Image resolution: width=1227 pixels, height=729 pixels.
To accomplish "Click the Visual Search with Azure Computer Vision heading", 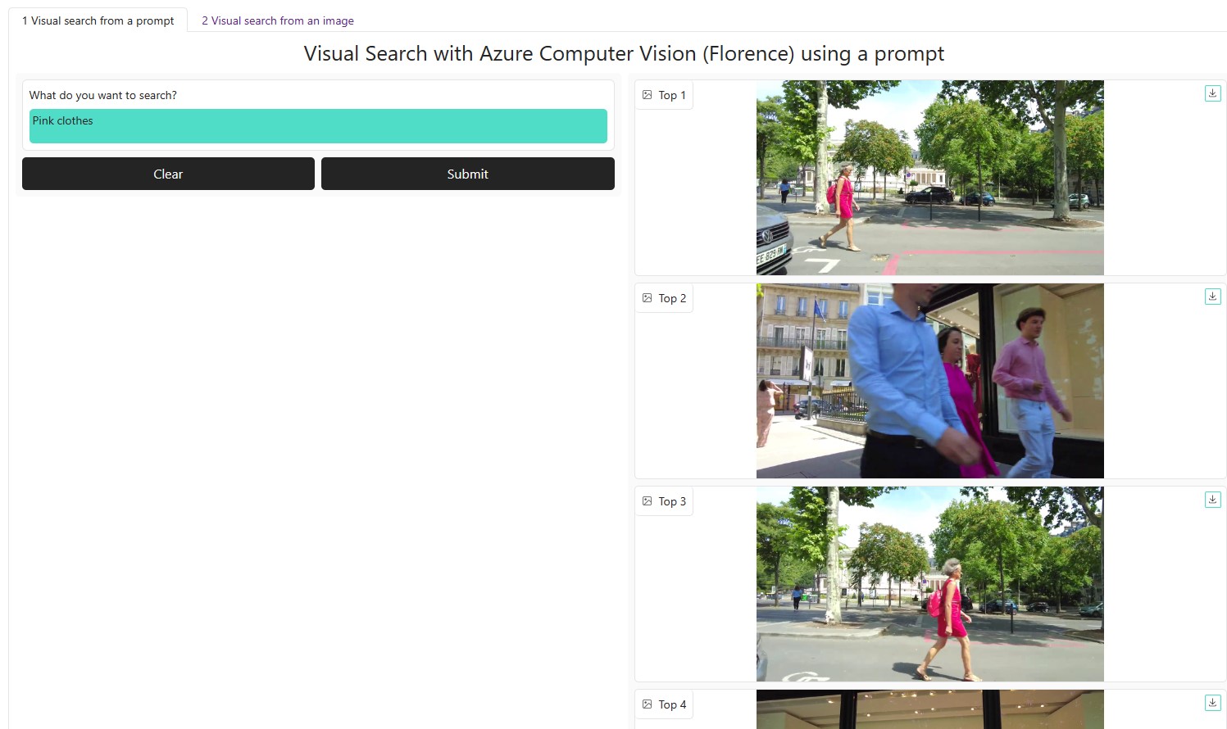I will (x=624, y=54).
